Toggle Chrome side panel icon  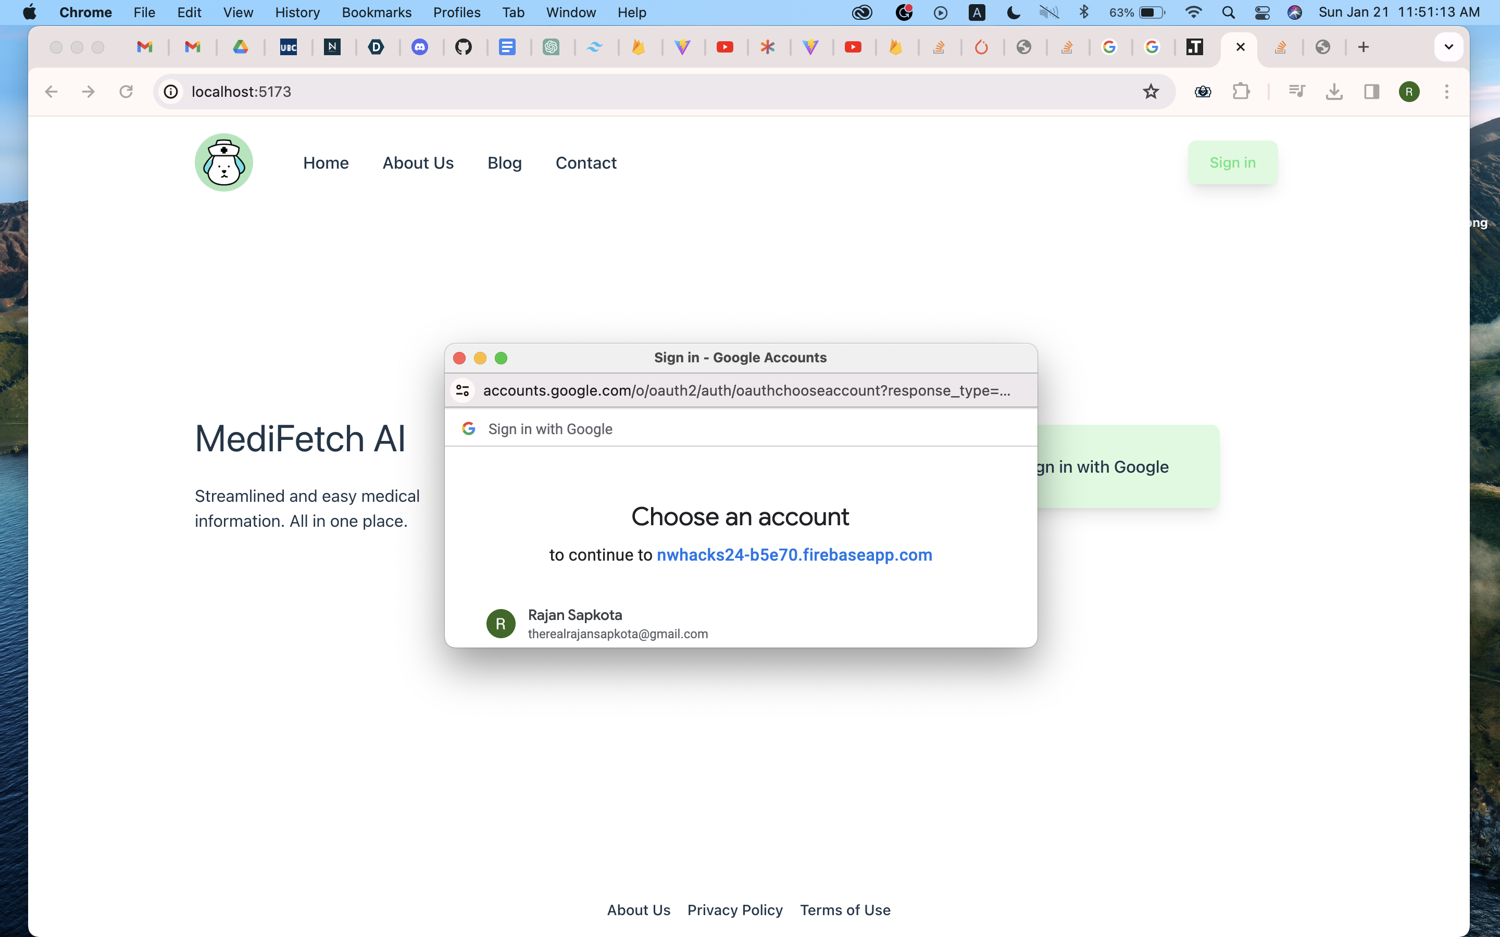tap(1371, 92)
